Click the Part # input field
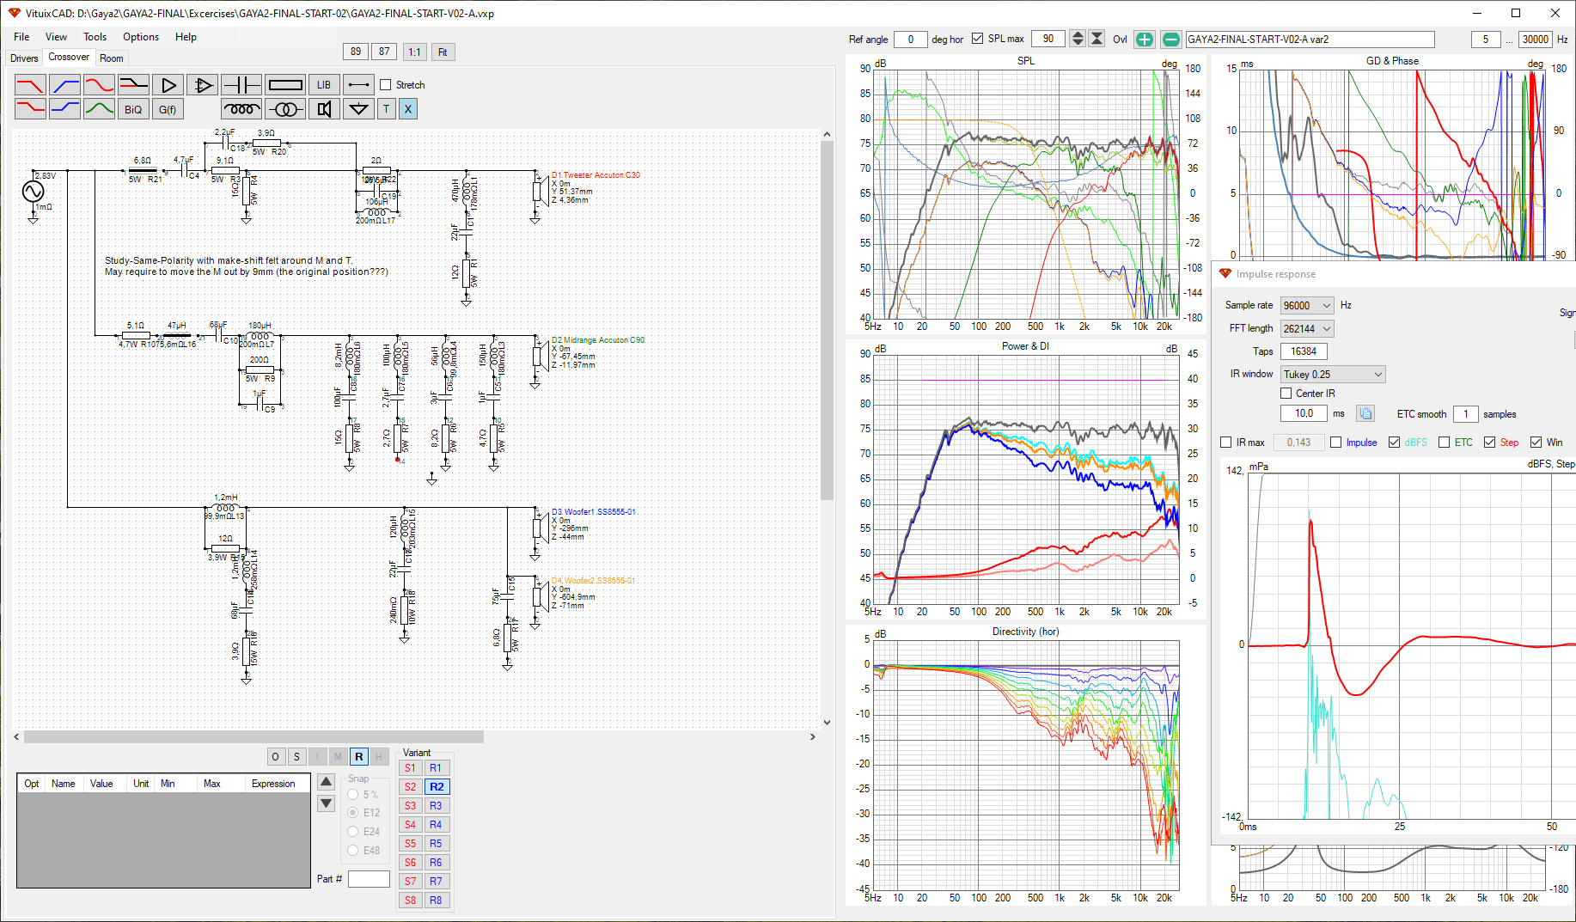Screen dimensions: 1576x922 point(369,878)
